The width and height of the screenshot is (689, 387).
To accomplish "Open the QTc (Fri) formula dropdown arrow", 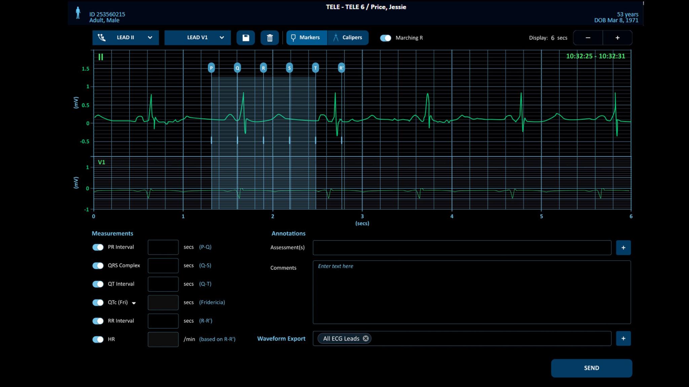I will click(x=134, y=303).
